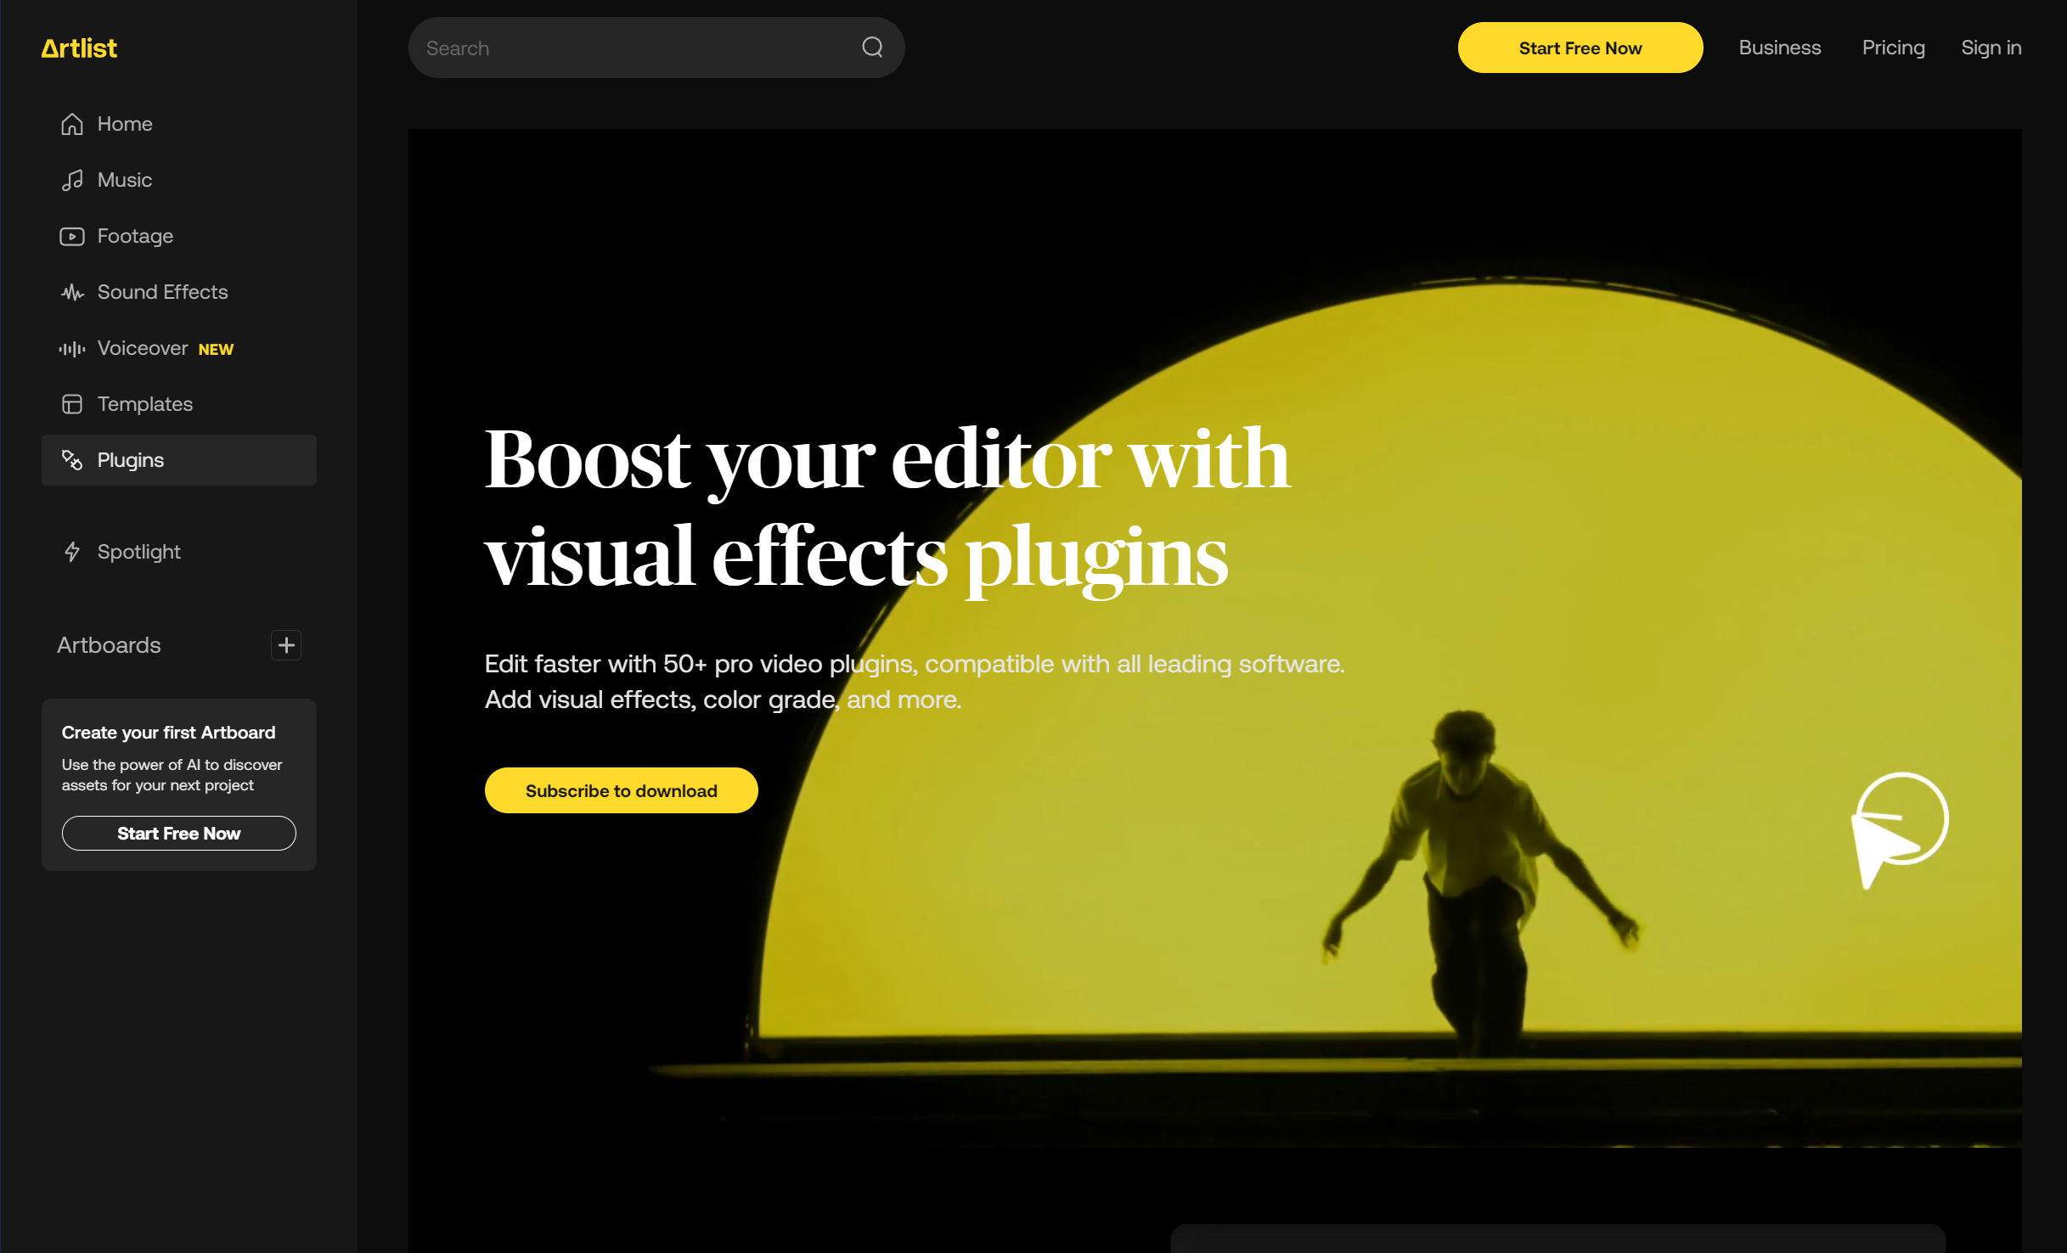Click the Artlist logo icon
The height and width of the screenshot is (1253, 2067).
tap(80, 48)
